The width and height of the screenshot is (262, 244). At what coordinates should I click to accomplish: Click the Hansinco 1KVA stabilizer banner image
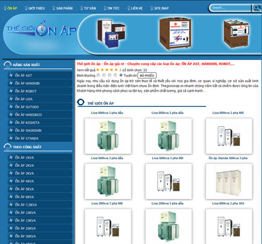coord(175,34)
